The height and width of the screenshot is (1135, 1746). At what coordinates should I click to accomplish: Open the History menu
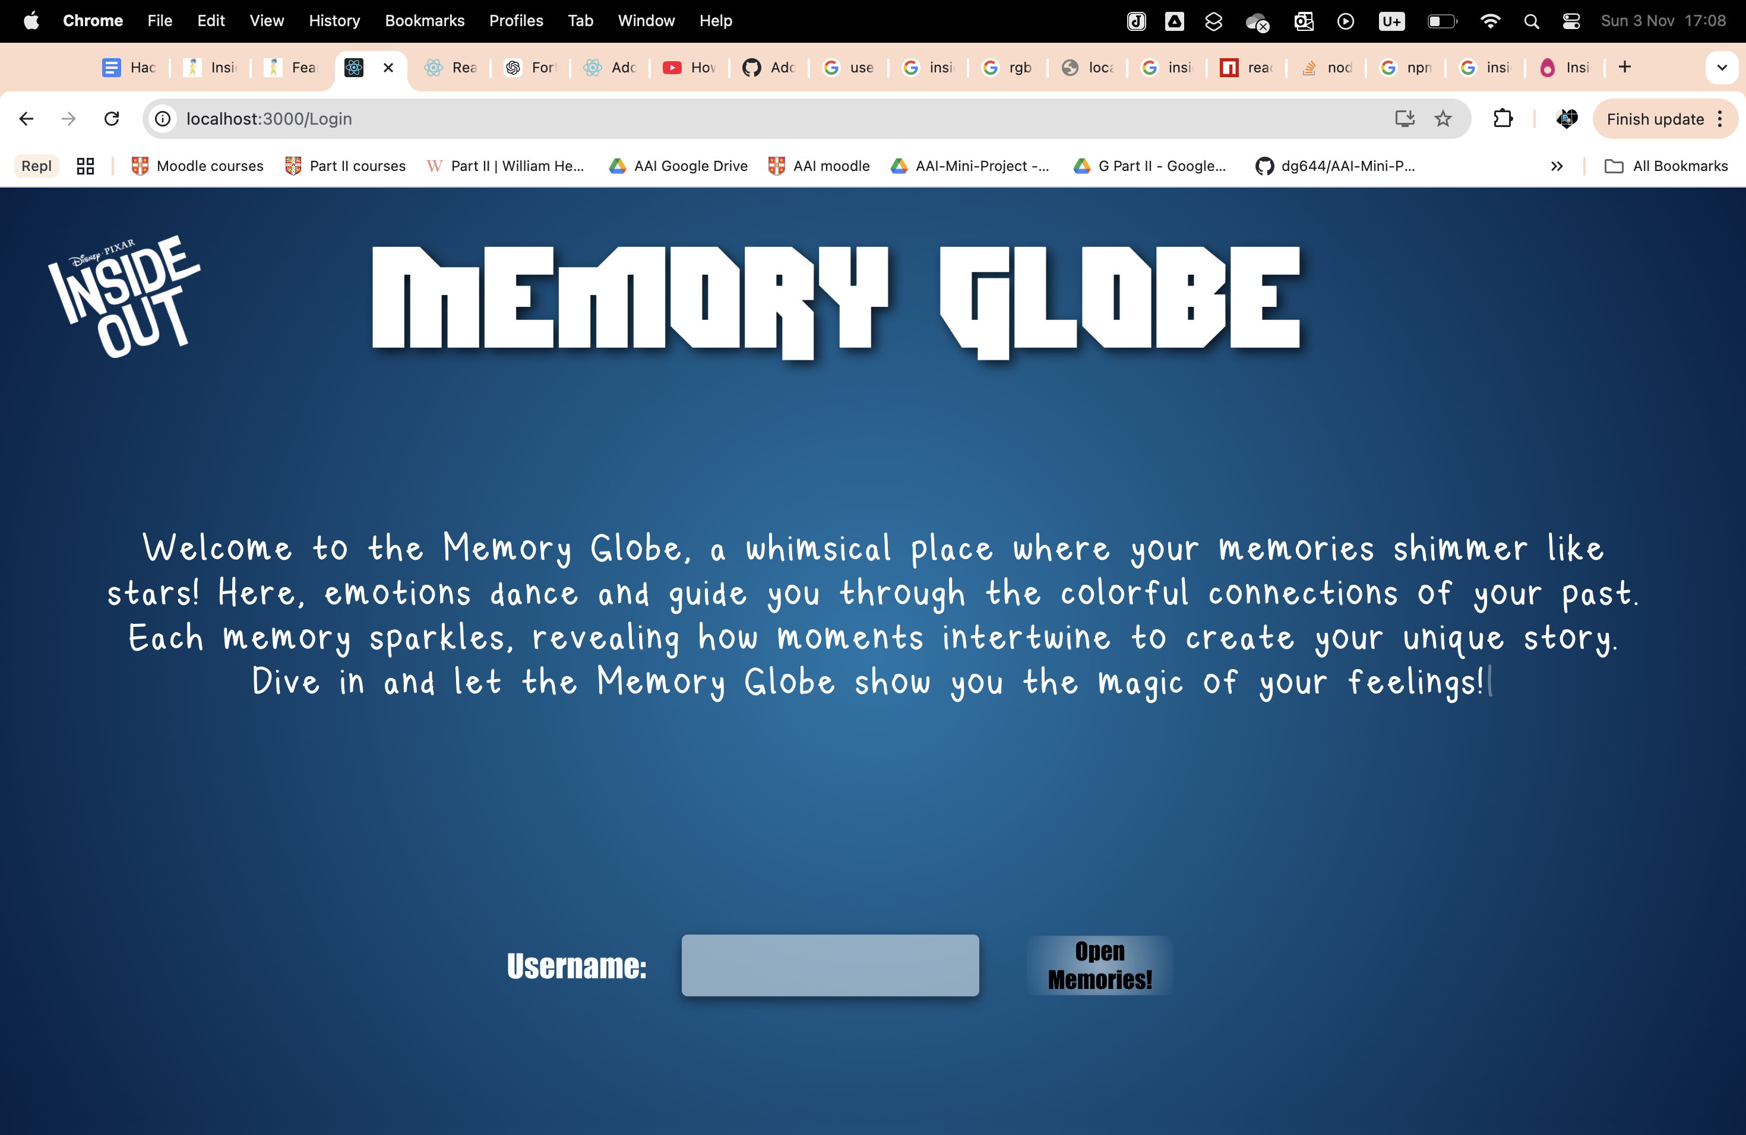tap(334, 21)
